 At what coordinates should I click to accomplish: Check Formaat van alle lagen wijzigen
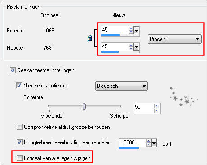point(19,158)
